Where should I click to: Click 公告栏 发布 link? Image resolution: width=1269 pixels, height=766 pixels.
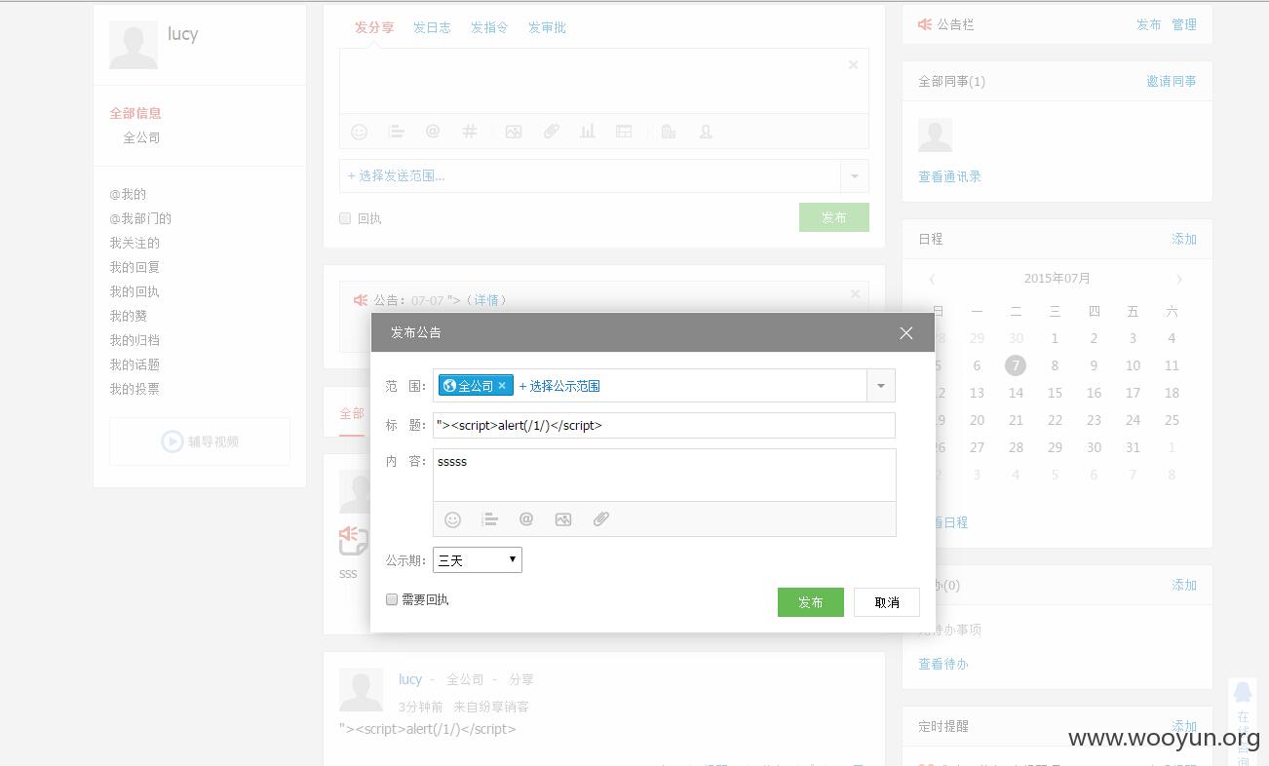[x=1148, y=24]
